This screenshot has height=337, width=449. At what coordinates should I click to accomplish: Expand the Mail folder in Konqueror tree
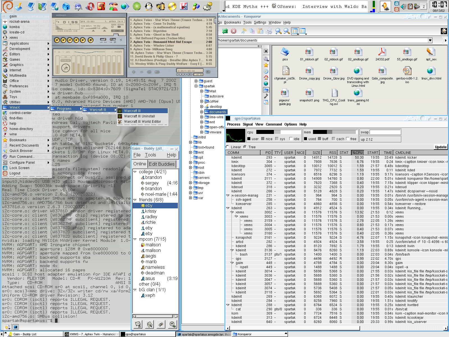coord(201,91)
